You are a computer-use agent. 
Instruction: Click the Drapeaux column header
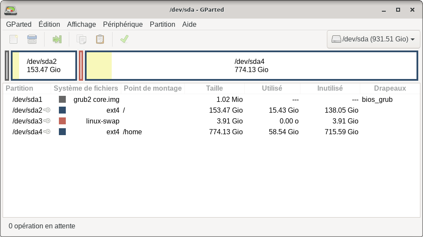click(390, 88)
